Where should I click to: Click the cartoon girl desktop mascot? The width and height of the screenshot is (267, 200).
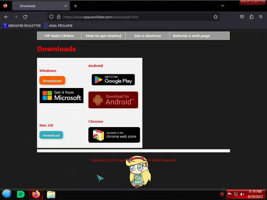pyautogui.click(x=138, y=171)
